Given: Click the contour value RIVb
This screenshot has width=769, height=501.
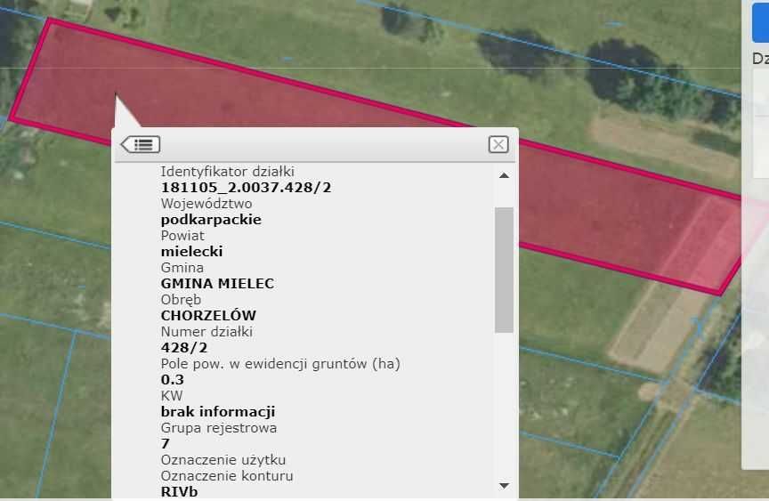Looking at the screenshot, I should tap(179, 492).
